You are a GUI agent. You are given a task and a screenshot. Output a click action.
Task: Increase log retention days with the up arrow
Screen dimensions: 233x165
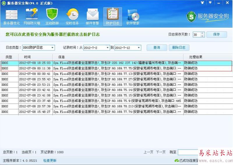pos(202,33)
